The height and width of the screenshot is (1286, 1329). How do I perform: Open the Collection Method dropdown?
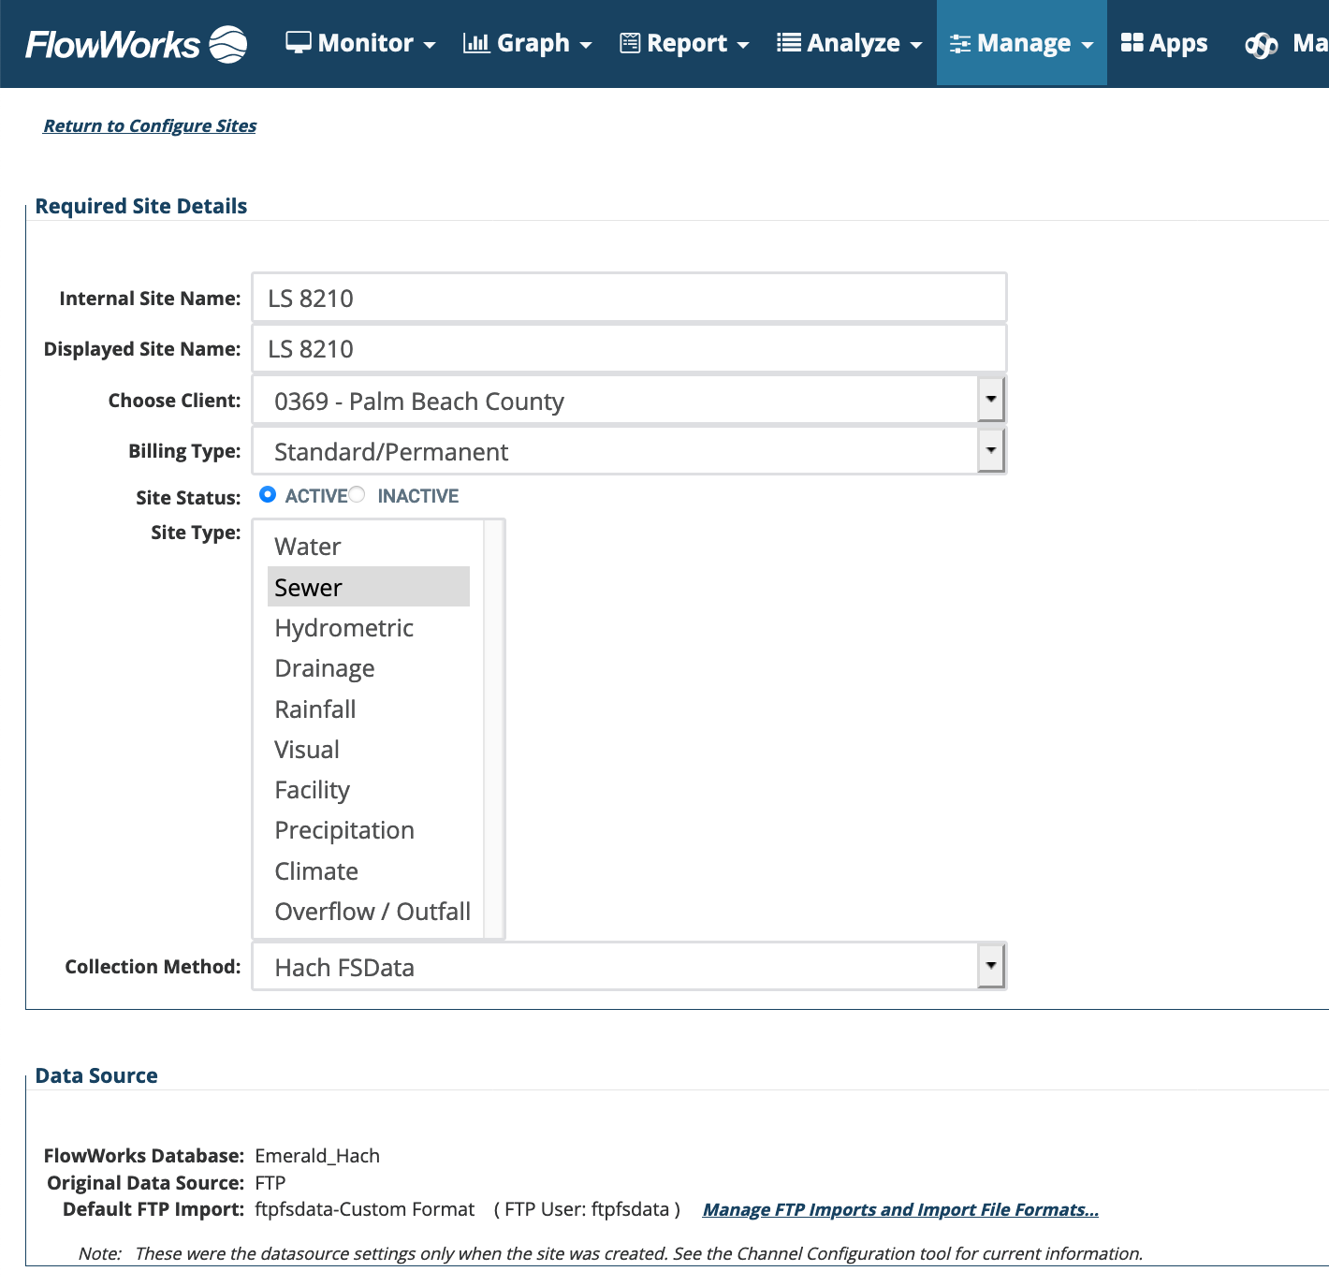(629, 967)
